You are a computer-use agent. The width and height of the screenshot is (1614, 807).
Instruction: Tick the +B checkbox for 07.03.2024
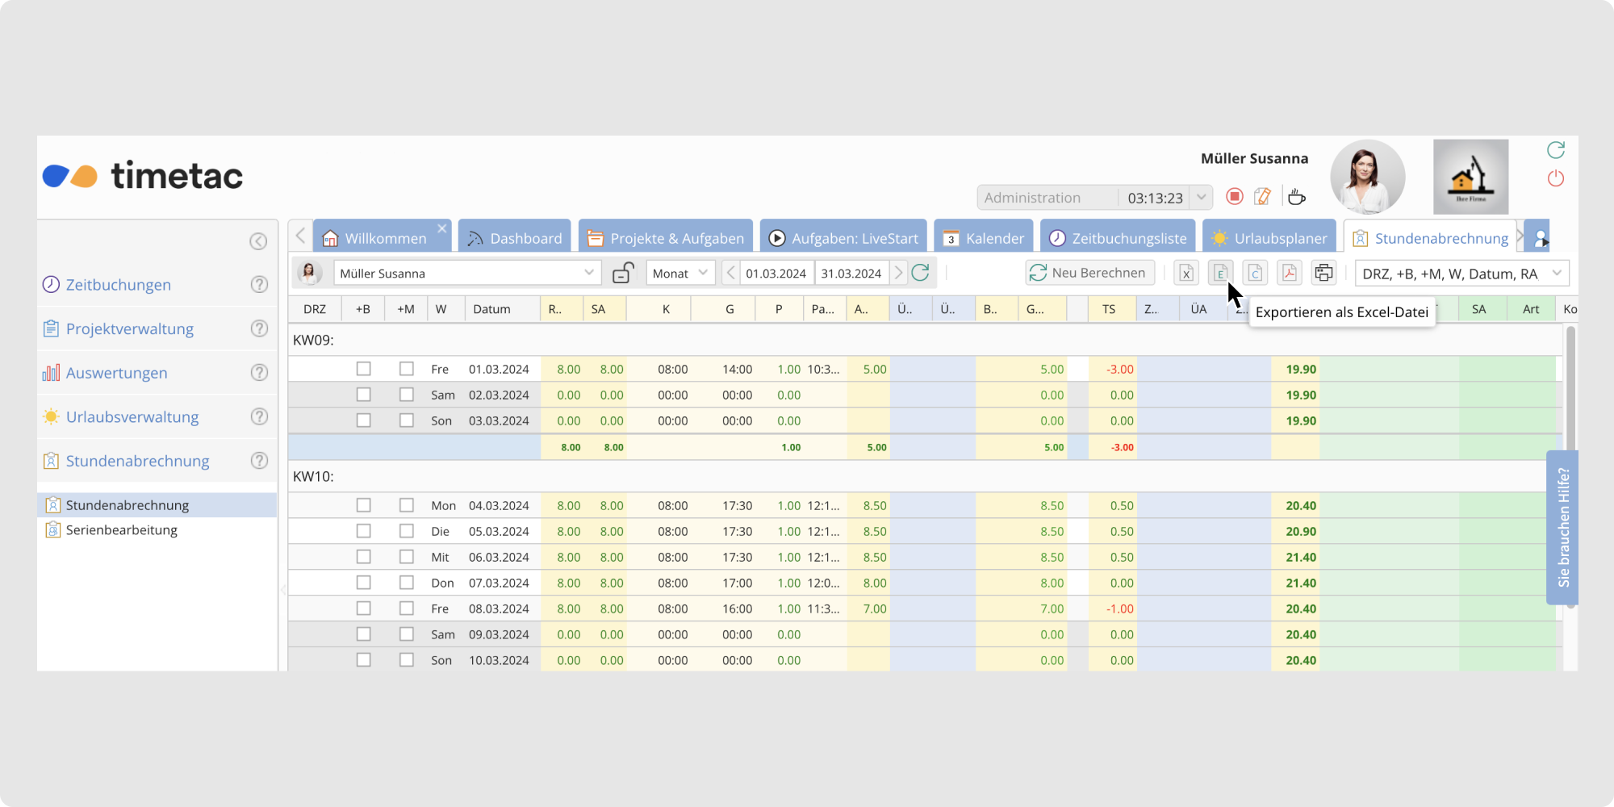[x=364, y=583]
